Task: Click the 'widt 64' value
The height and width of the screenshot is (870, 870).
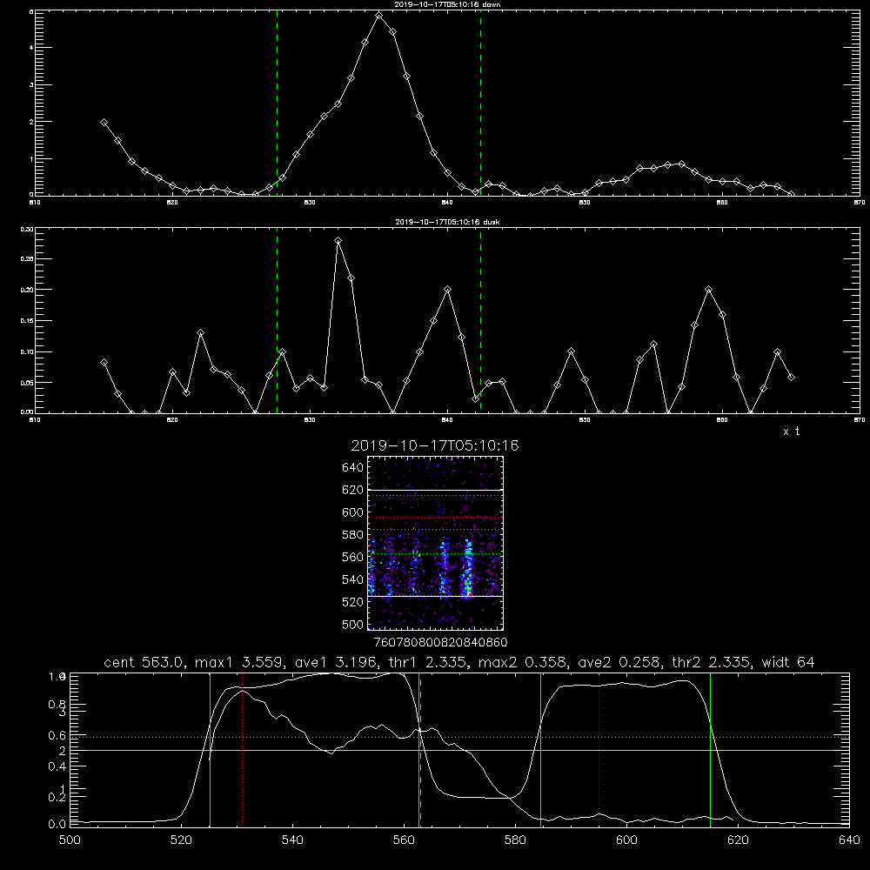Action: point(788,662)
